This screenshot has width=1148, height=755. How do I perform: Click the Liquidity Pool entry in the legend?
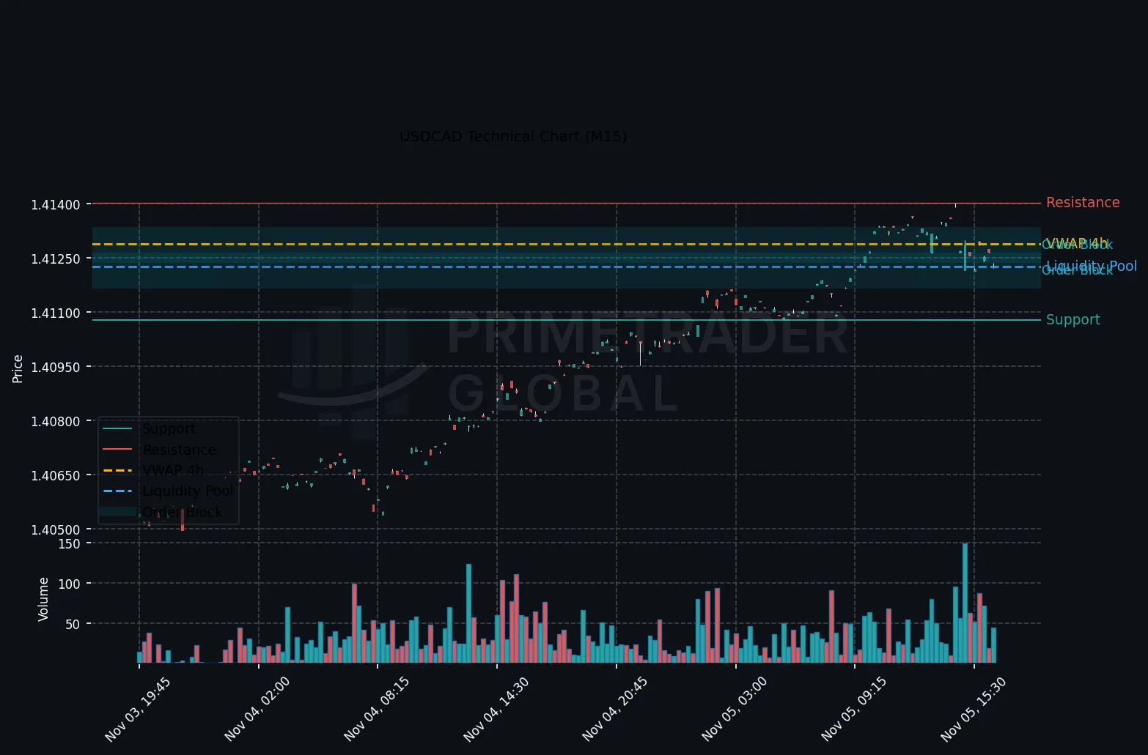[188, 491]
